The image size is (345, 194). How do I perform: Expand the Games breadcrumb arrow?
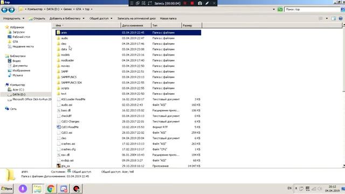[74, 9]
